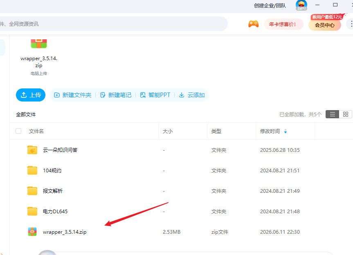Screen dimensions: 353x255
Task: Select the 电力DL645 folder name
Action: pos(55,212)
